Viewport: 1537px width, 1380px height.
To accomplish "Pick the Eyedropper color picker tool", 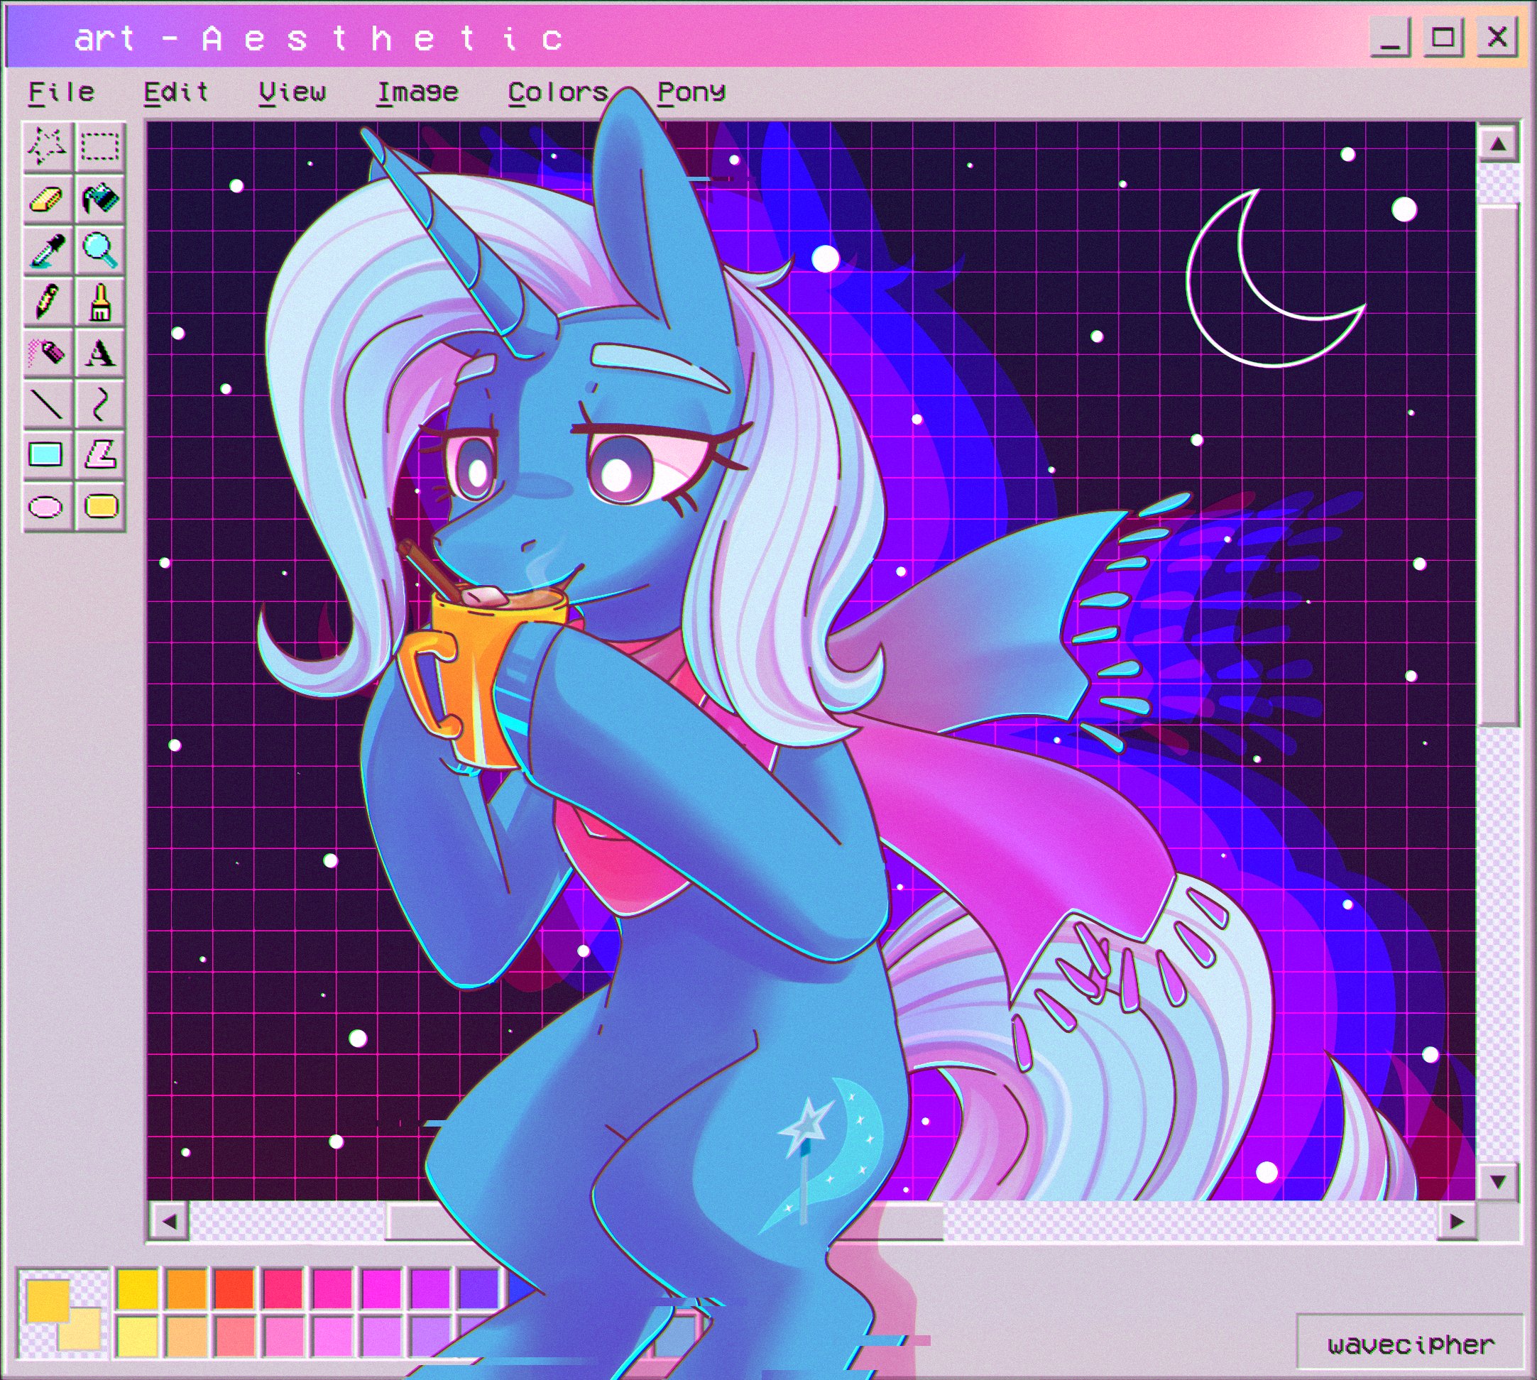I will click(x=48, y=250).
